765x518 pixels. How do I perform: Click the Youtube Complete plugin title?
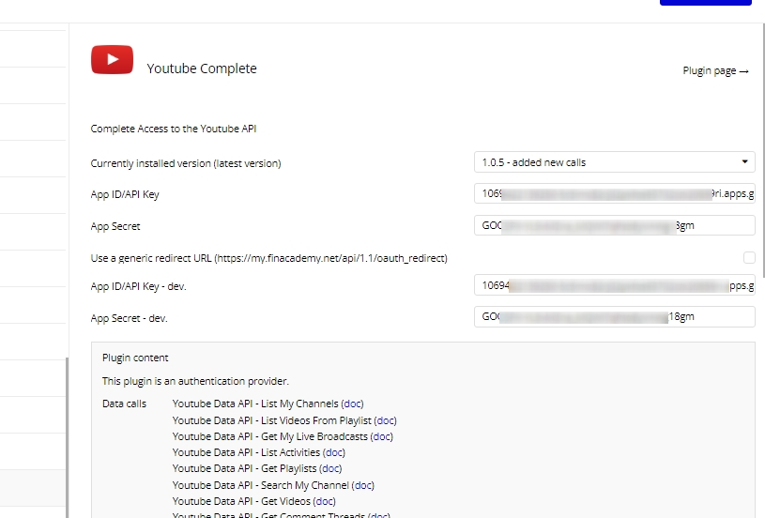point(202,69)
